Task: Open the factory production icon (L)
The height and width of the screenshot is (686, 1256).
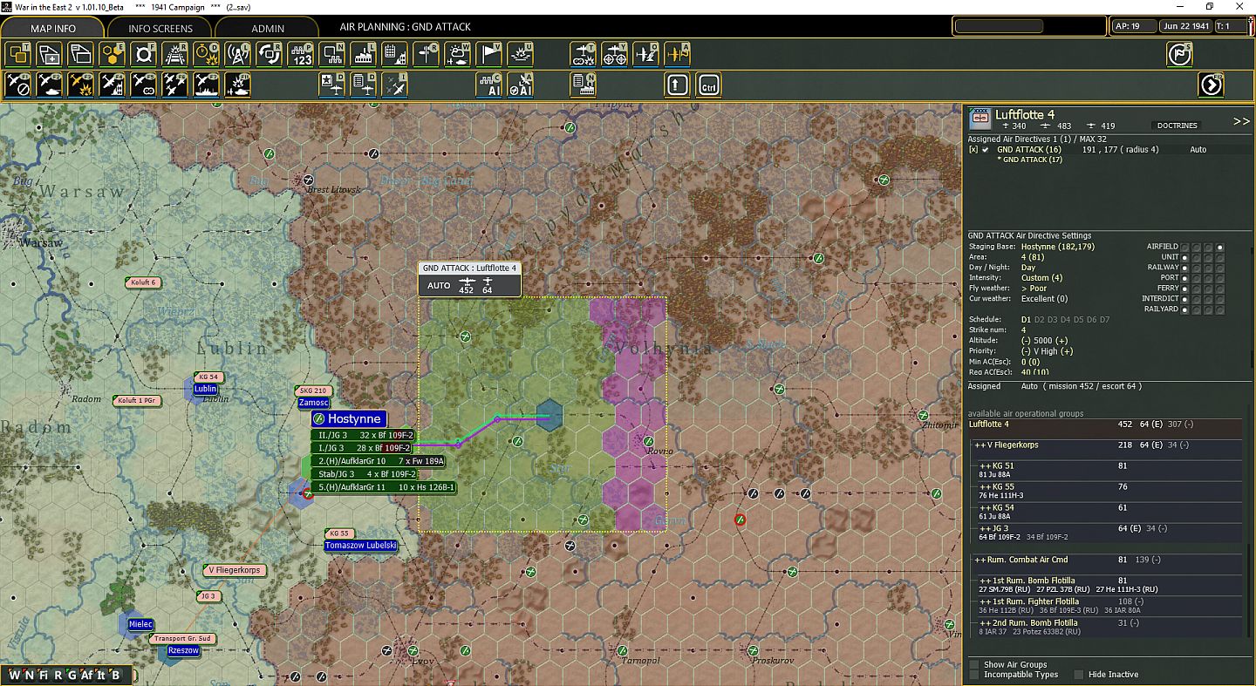Action: tap(363, 54)
